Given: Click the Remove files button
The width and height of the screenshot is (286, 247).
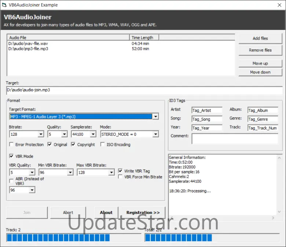Looking at the screenshot, I should coord(260,50).
